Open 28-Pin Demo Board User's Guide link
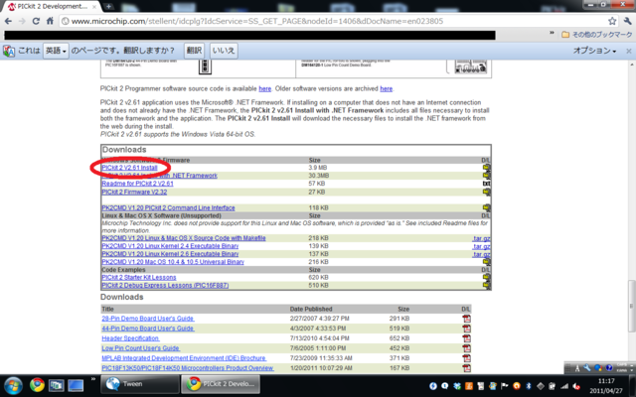636x397 pixels. tap(148, 319)
